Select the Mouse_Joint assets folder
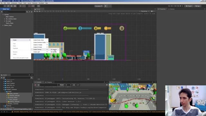 point(10,87)
